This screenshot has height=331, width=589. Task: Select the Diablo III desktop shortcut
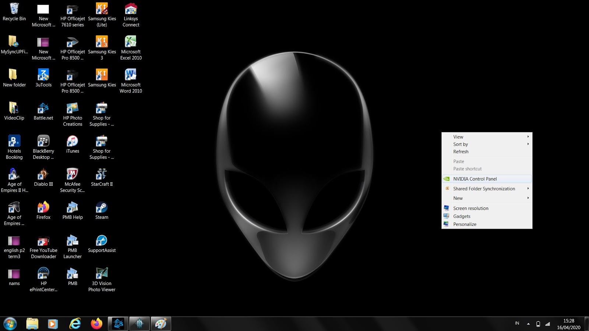click(x=43, y=177)
